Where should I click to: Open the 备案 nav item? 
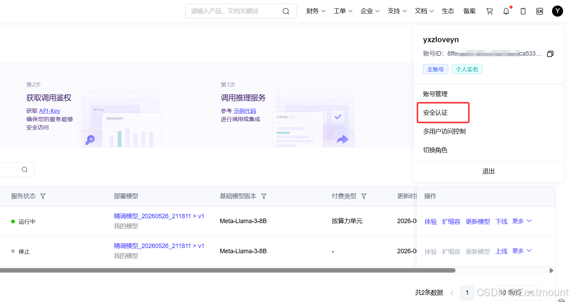pyautogui.click(x=469, y=11)
